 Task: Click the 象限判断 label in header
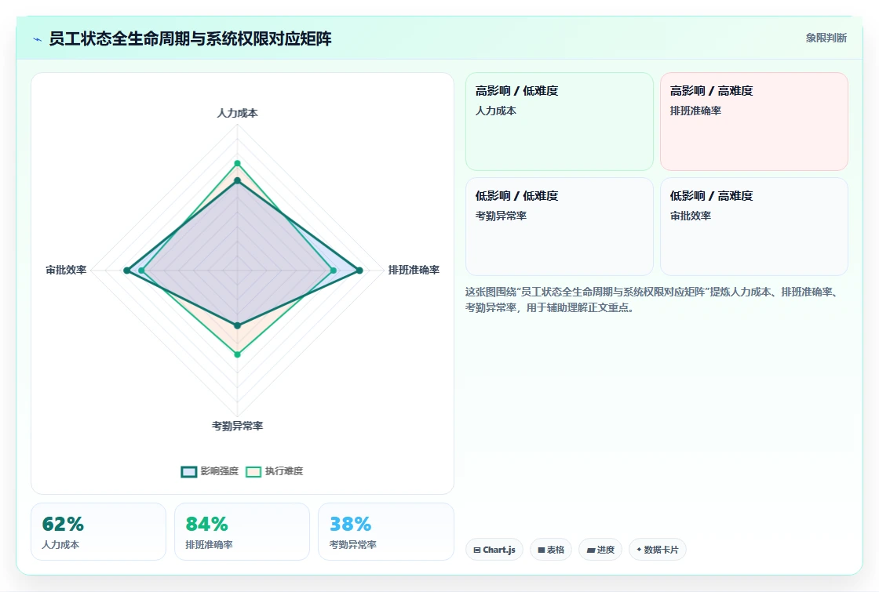(x=826, y=38)
